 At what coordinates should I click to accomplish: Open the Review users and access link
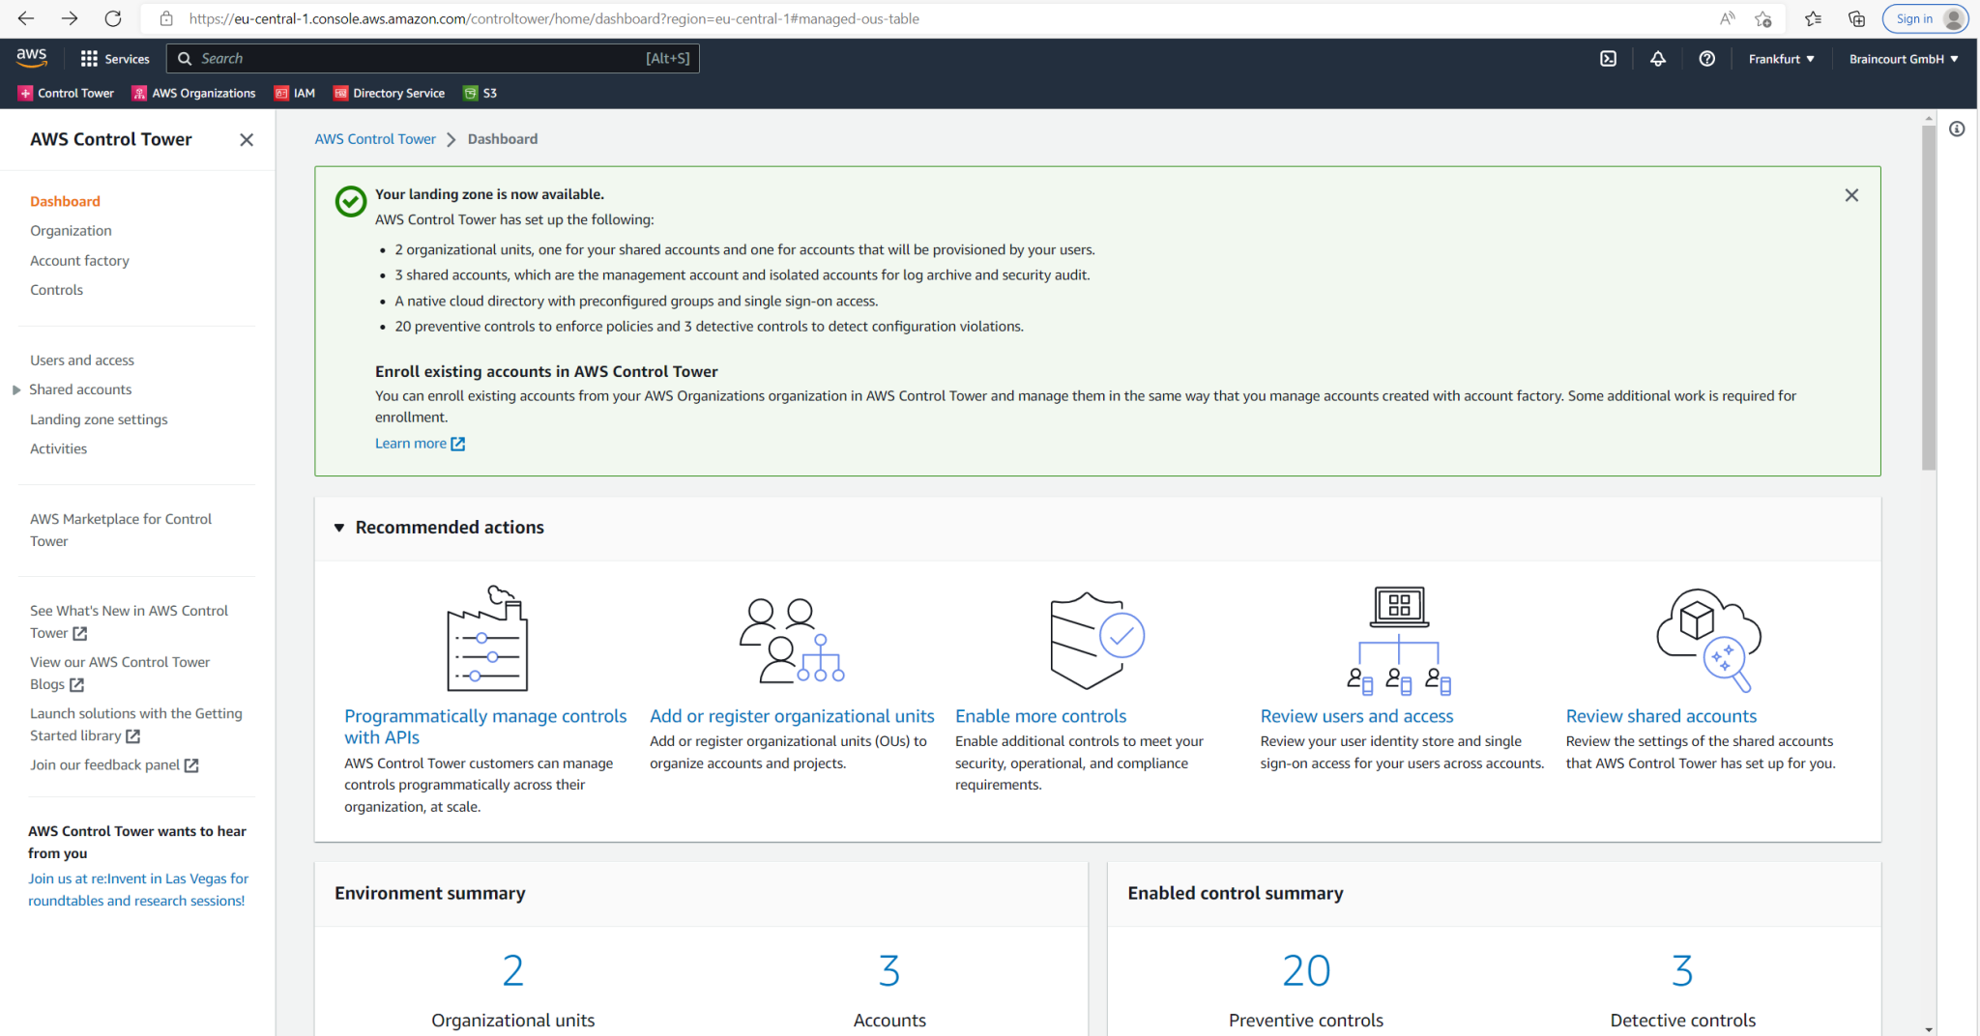tap(1356, 716)
